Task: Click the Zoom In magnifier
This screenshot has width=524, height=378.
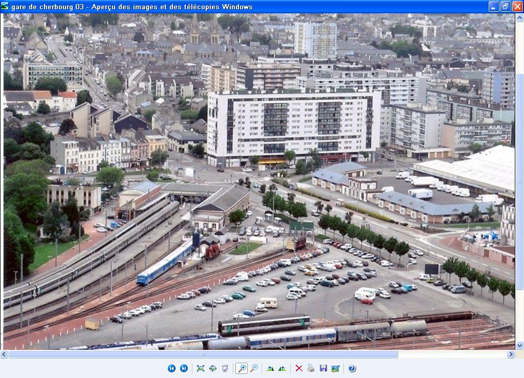Action: 242,368
